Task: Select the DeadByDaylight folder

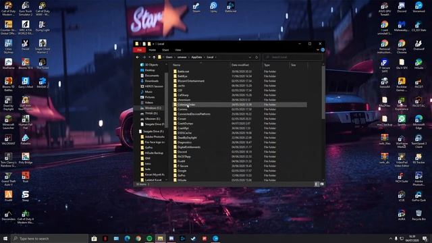Action: click(240, 138)
